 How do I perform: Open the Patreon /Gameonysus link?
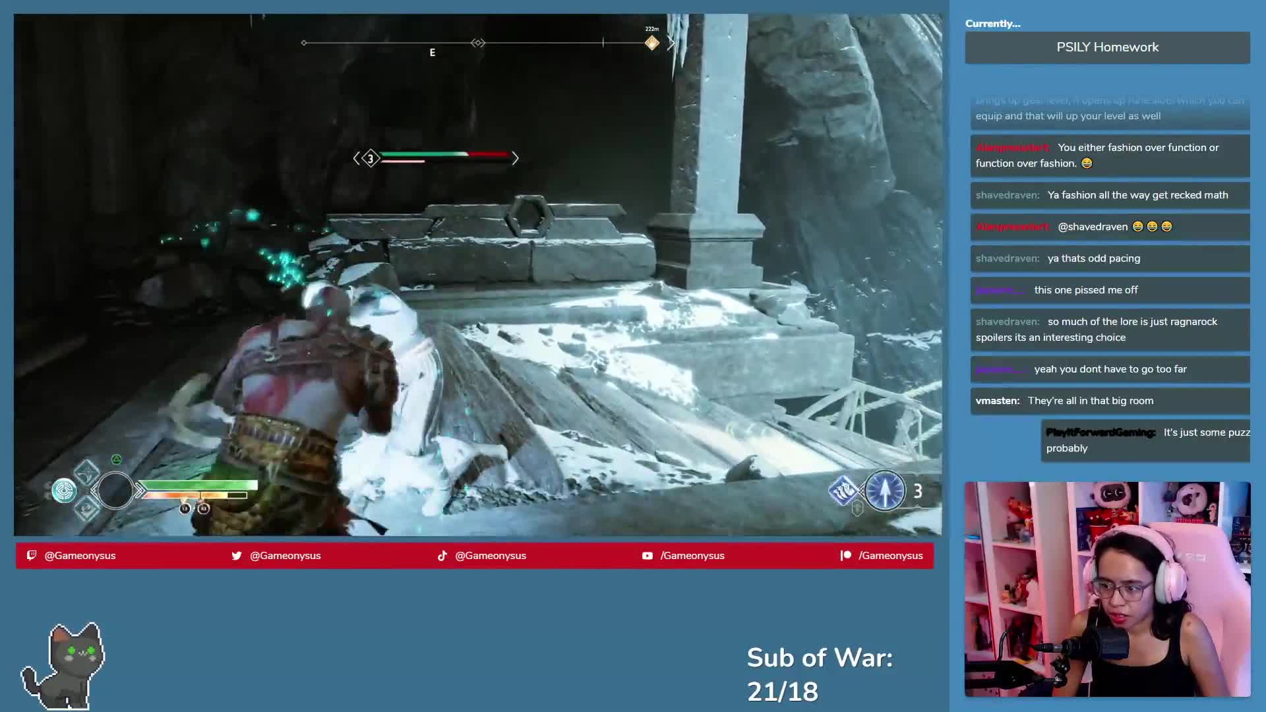tap(882, 556)
